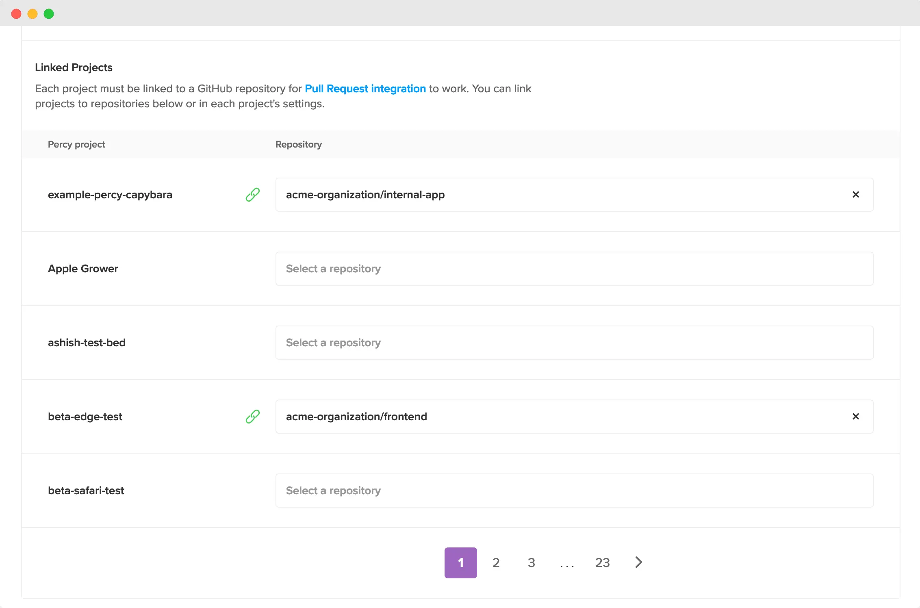Click link icon beside example-percy-capybara
920x608 pixels.
point(252,195)
